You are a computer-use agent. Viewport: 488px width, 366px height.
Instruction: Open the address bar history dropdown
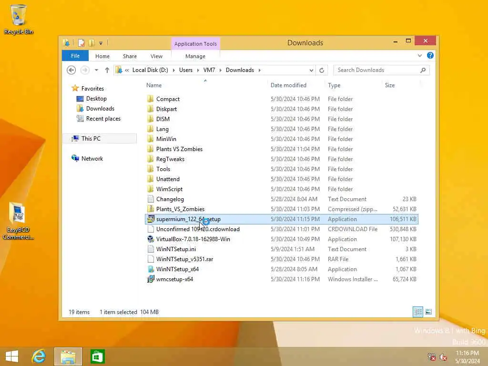pyautogui.click(x=311, y=71)
